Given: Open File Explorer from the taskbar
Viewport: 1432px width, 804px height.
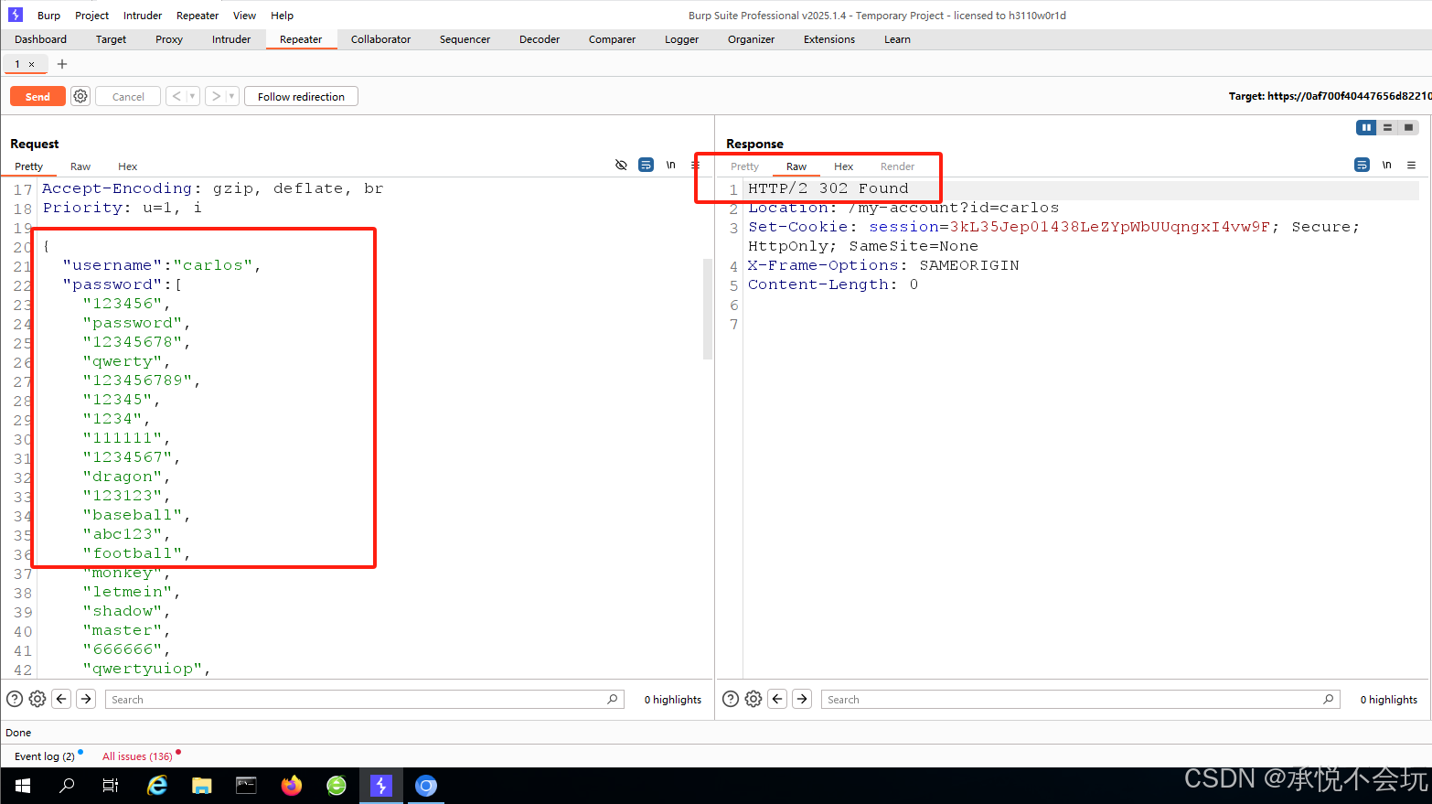Looking at the screenshot, I should click(x=202, y=786).
